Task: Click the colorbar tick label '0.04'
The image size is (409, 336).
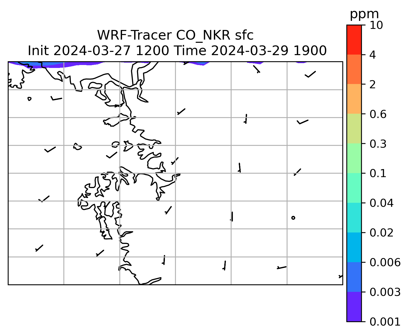Action: [381, 203]
